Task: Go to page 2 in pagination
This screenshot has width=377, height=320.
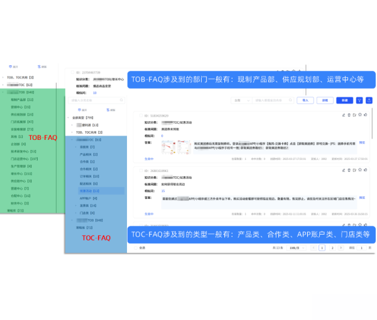Action: click(332, 248)
